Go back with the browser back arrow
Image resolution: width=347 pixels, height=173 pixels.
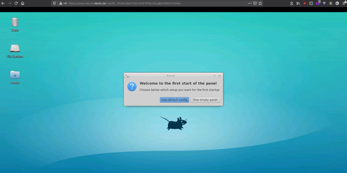pos(3,3)
